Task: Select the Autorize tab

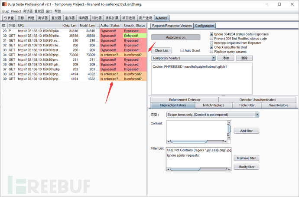Action: (161, 18)
